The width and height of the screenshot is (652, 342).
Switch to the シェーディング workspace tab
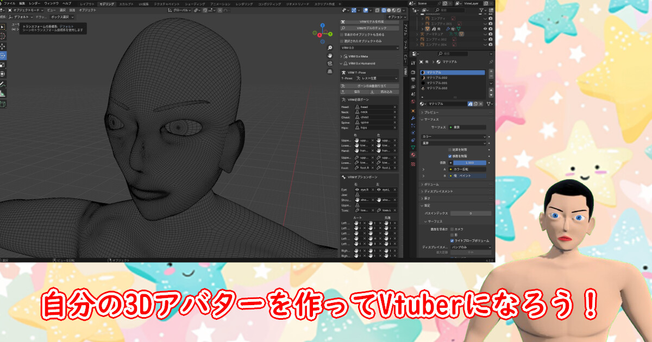[x=195, y=4]
